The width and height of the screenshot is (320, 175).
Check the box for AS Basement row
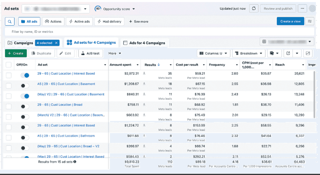click(9, 86)
